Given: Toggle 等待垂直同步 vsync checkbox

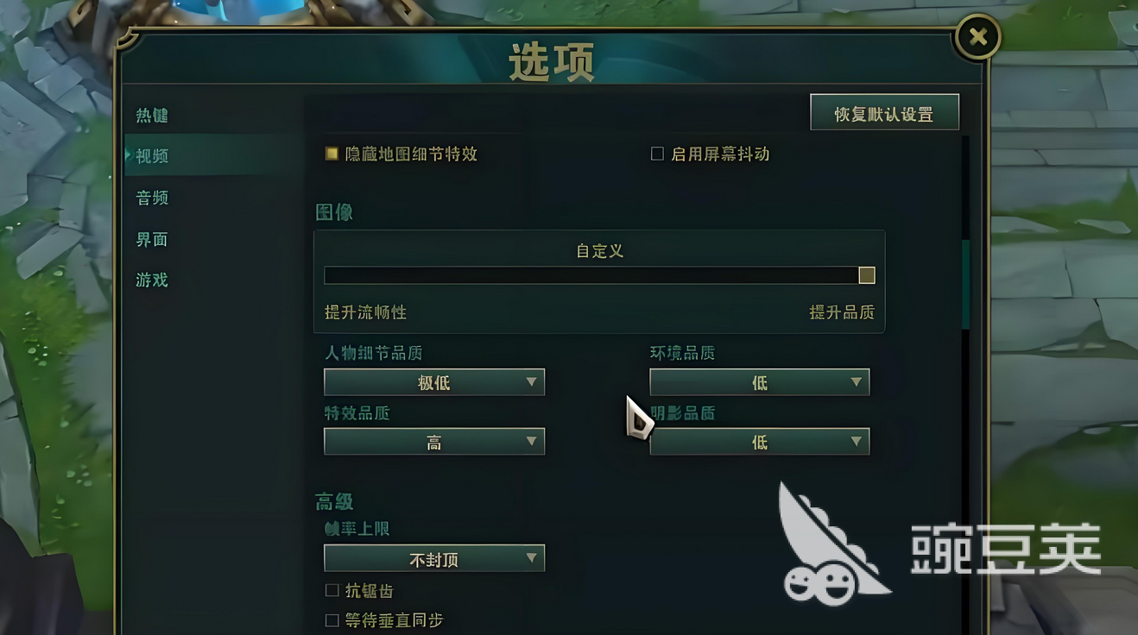Looking at the screenshot, I should click(332, 620).
